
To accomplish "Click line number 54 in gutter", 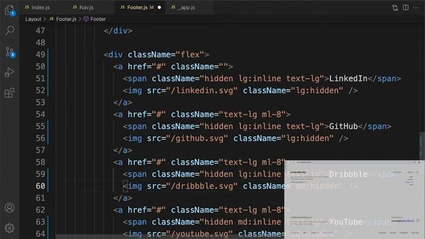I will 41,114.
